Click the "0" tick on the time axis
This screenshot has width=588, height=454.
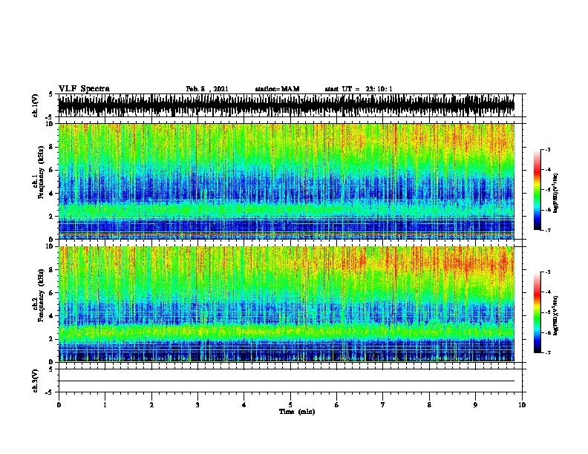(x=59, y=405)
